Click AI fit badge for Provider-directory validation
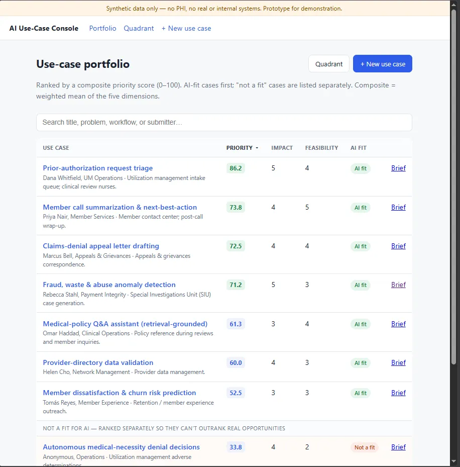This screenshot has width=460, height=467. pos(361,363)
